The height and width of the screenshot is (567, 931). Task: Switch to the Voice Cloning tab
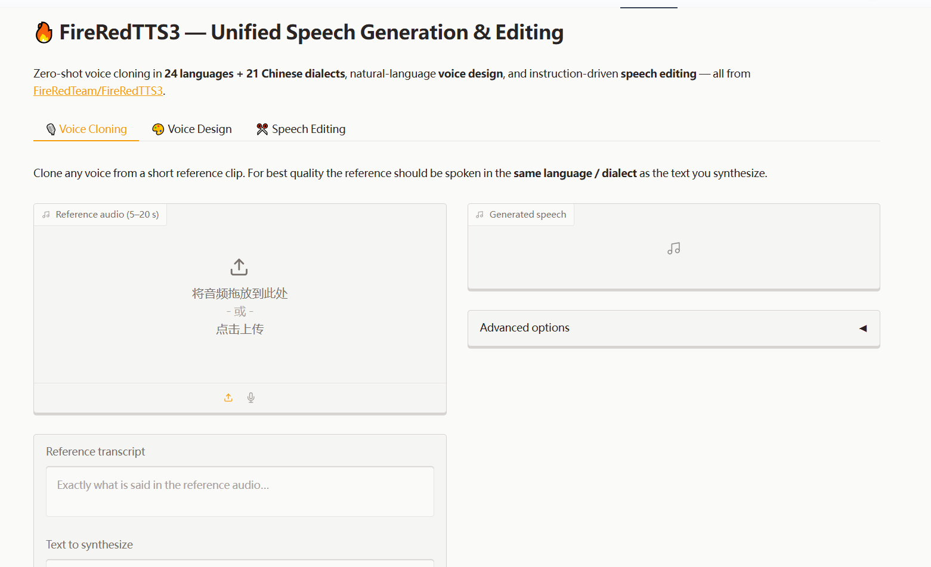[86, 129]
